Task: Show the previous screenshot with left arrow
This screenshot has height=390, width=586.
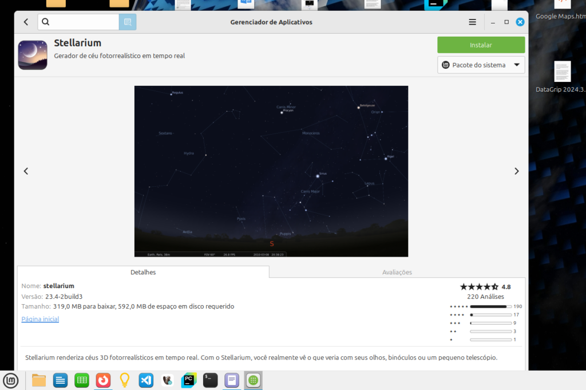Action: tap(26, 171)
